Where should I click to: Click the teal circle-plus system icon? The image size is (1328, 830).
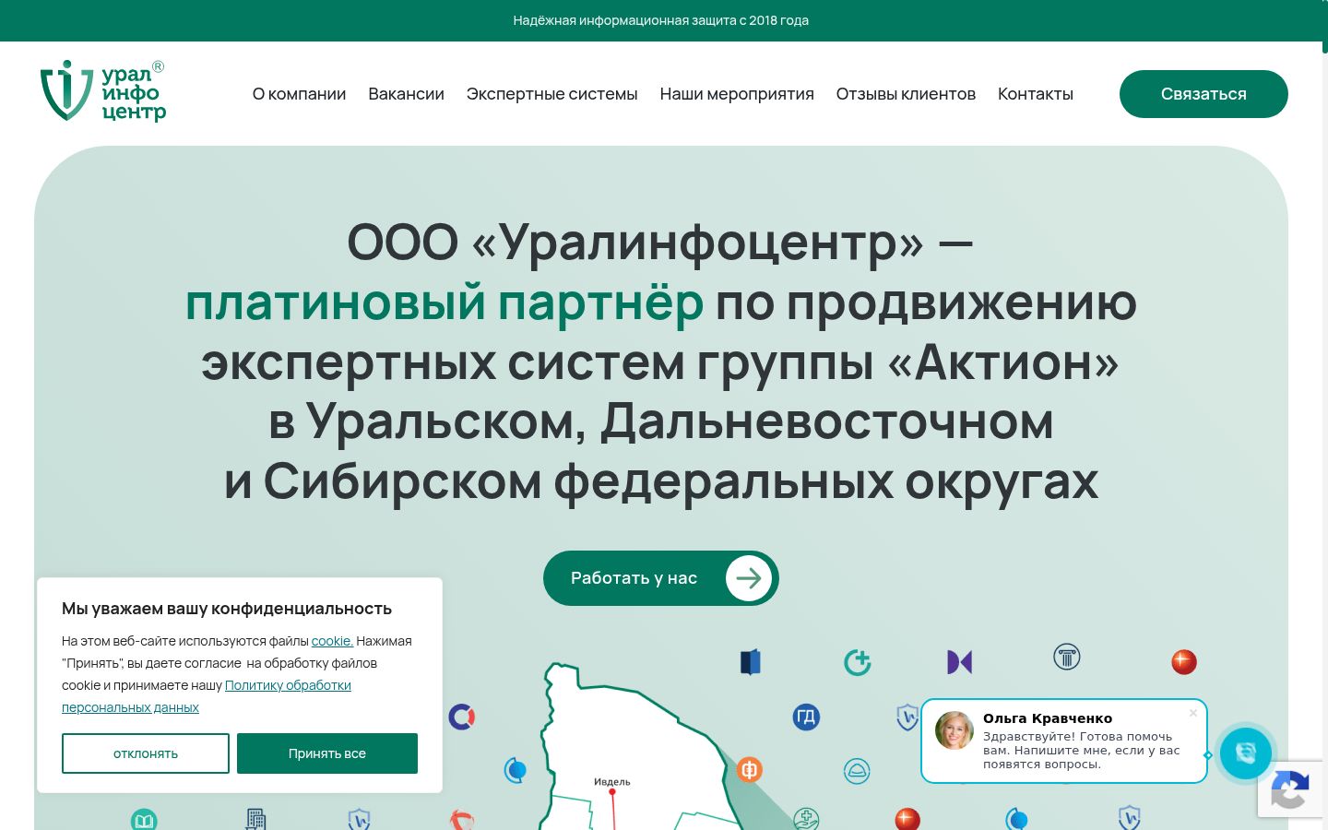point(858,662)
